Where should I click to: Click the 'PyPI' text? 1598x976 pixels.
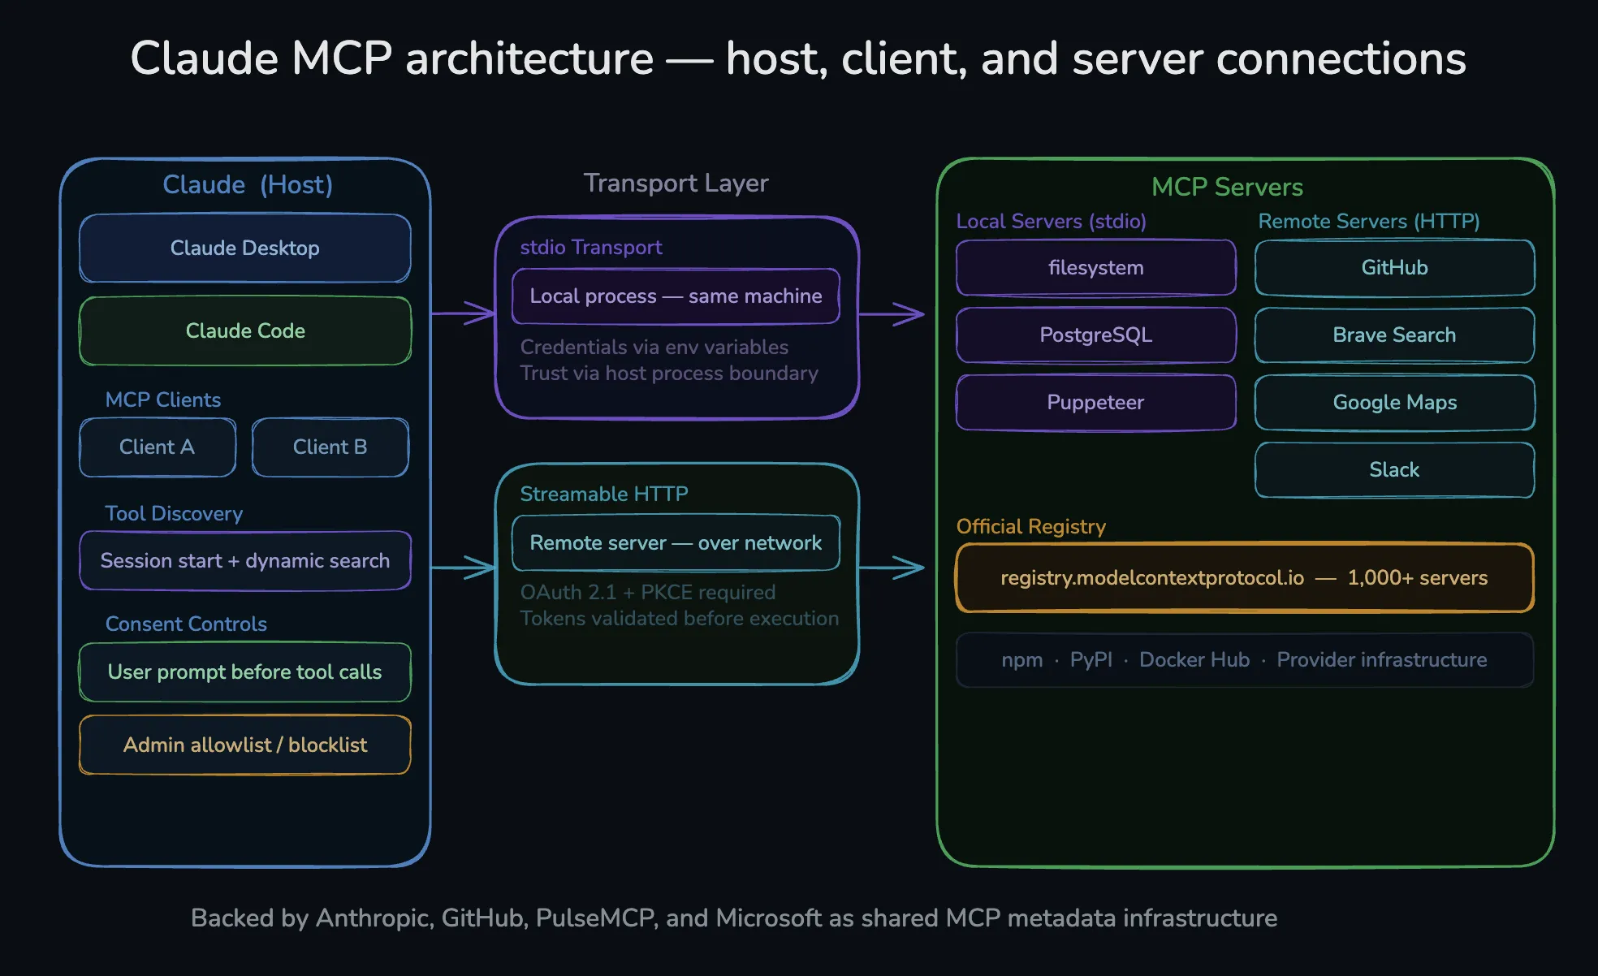point(1091,659)
